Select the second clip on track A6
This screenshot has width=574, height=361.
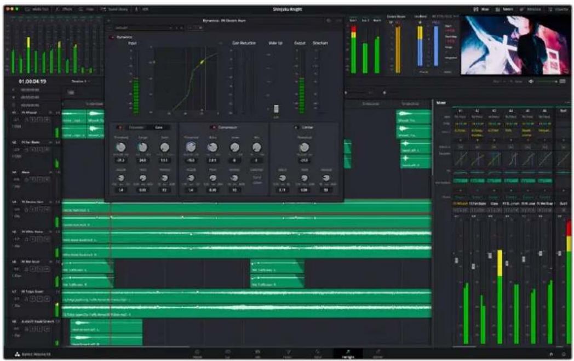pyautogui.click(x=277, y=273)
